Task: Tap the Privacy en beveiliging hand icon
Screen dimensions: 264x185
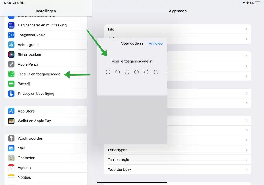Action: tap(11, 94)
